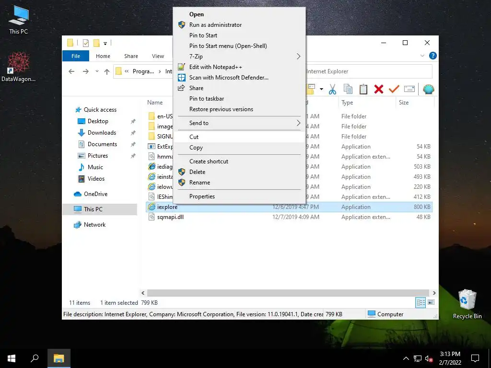The height and width of the screenshot is (368, 491).
Task: Go back with the left arrow
Action: [71, 71]
